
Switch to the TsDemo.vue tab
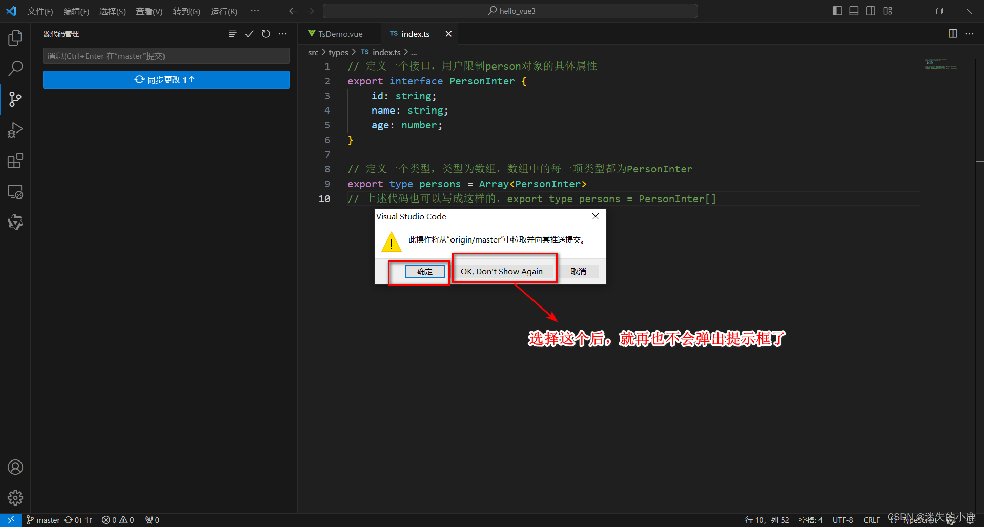(339, 34)
